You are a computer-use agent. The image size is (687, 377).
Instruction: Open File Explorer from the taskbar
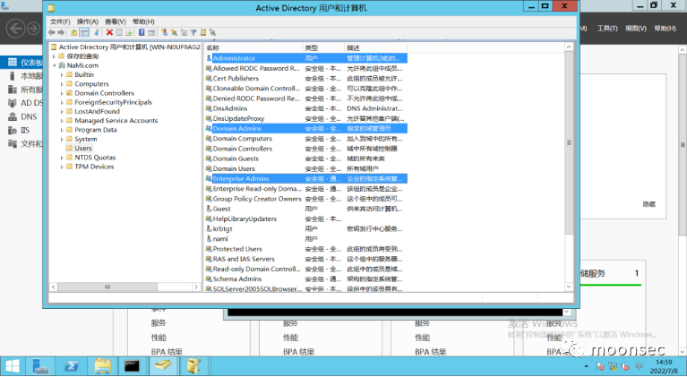[102, 366]
